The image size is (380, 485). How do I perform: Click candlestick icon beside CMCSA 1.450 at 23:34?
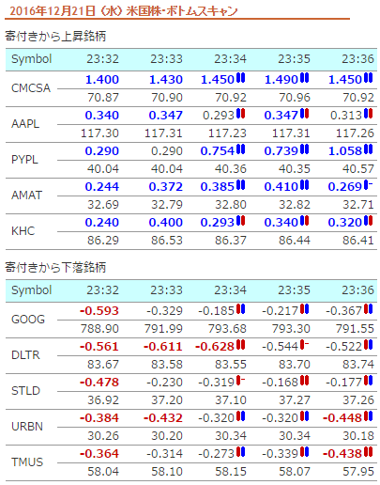(240, 78)
